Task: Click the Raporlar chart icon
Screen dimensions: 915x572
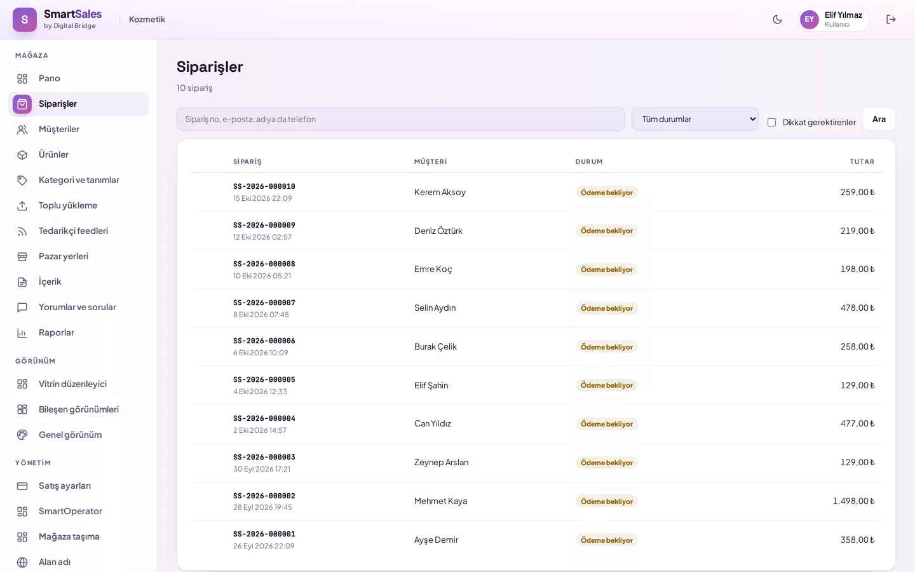Action: 22,333
